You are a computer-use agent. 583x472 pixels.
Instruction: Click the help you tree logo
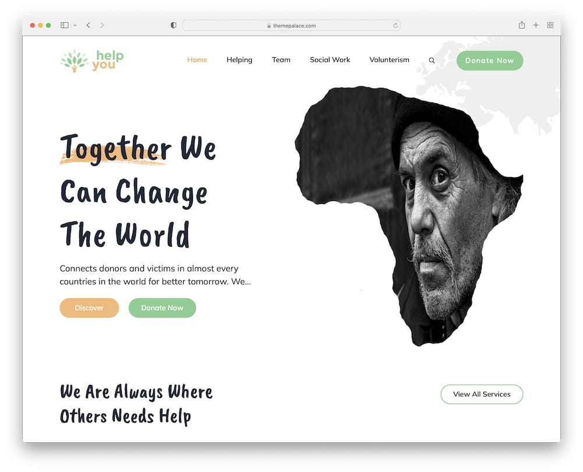coord(92,61)
